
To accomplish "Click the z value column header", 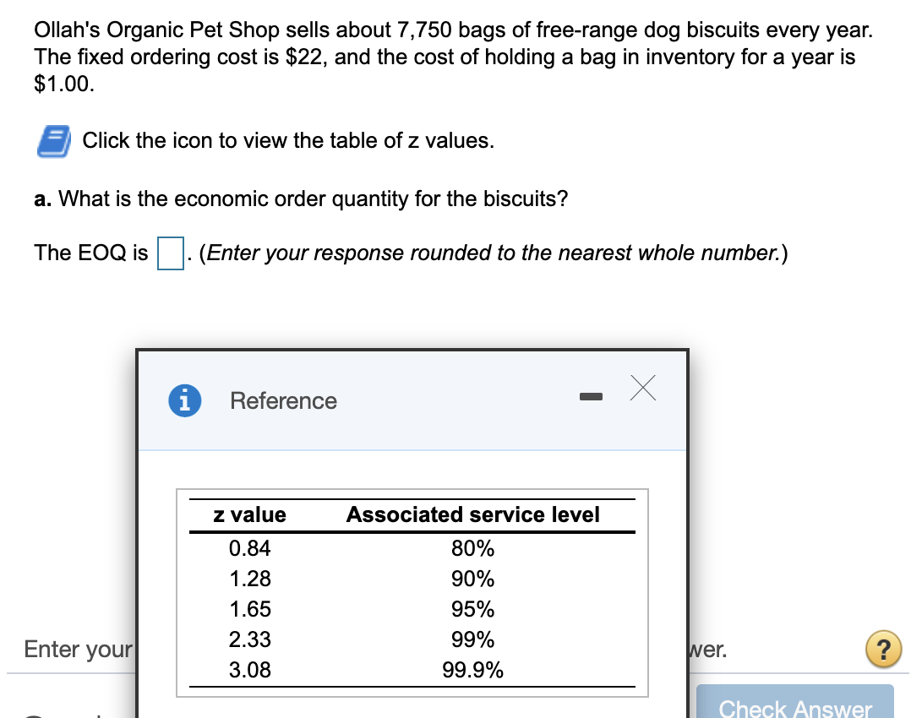I will coord(251,514).
